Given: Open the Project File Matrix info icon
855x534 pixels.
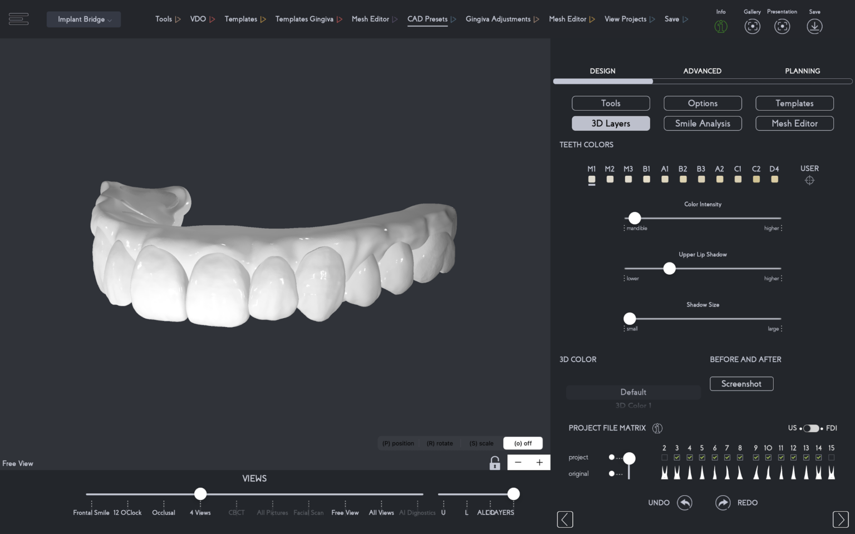Looking at the screenshot, I should (x=657, y=428).
